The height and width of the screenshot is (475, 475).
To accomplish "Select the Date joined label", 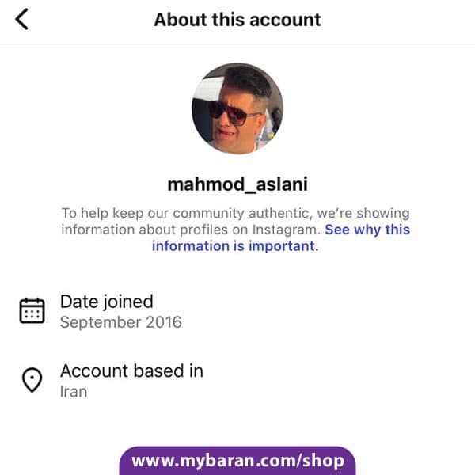I will (107, 302).
